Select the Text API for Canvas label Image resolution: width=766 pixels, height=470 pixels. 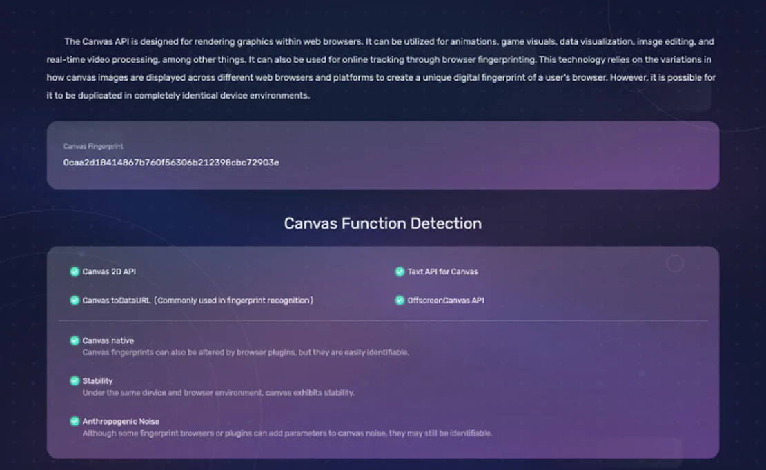[x=442, y=272]
